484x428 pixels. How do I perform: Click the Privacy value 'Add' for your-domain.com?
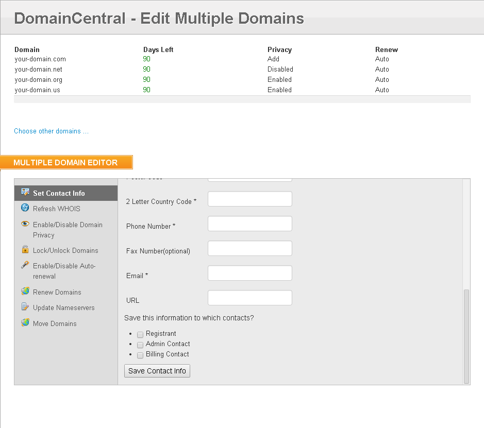(274, 59)
